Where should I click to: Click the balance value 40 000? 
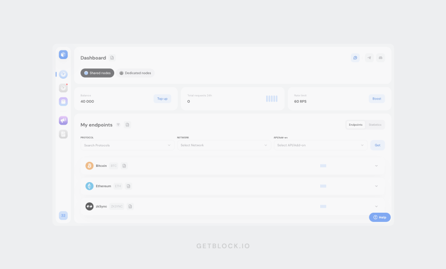[x=87, y=101]
